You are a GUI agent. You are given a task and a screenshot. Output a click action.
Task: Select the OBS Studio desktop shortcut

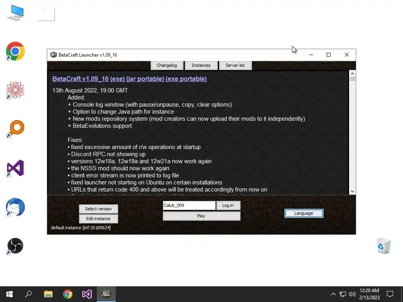[x=15, y=246]
